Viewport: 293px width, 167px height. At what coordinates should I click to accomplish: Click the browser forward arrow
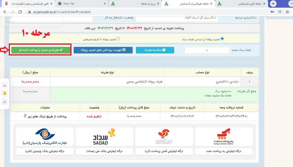[12, 12]
